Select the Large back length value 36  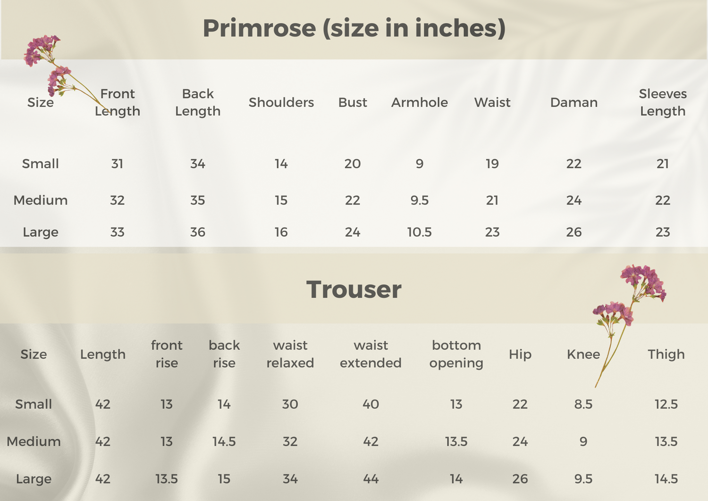click(x=197, y=232)
